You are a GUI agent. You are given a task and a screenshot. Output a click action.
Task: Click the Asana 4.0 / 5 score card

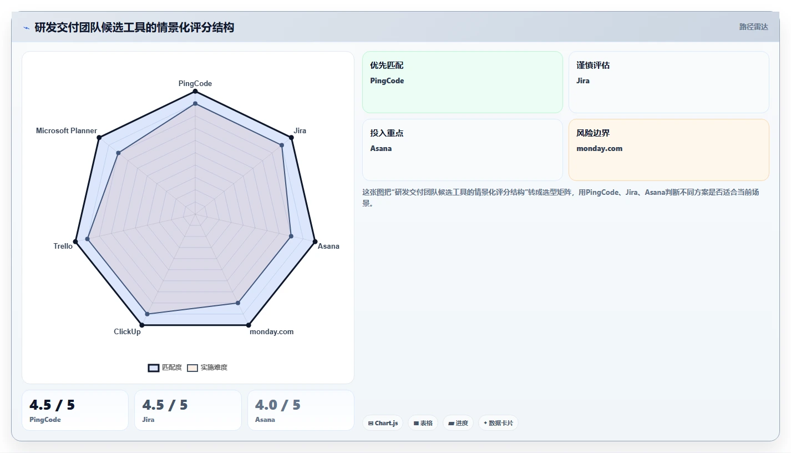301,410
